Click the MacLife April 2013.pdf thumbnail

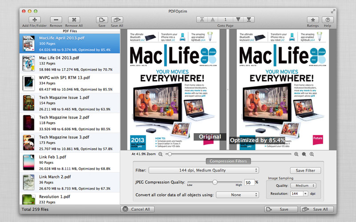coord(28,44)
